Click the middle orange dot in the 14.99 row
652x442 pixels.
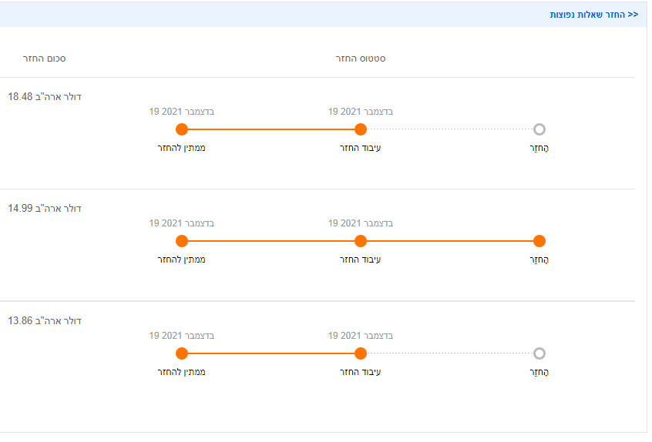(361, 241)
